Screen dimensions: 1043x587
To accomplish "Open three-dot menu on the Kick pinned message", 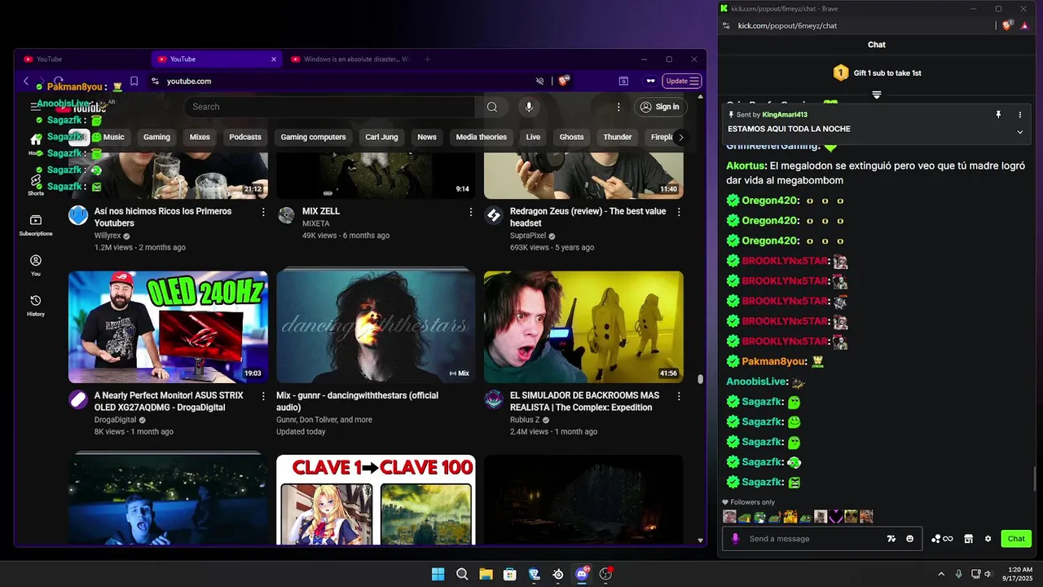I will click(x=1019, y=115).
